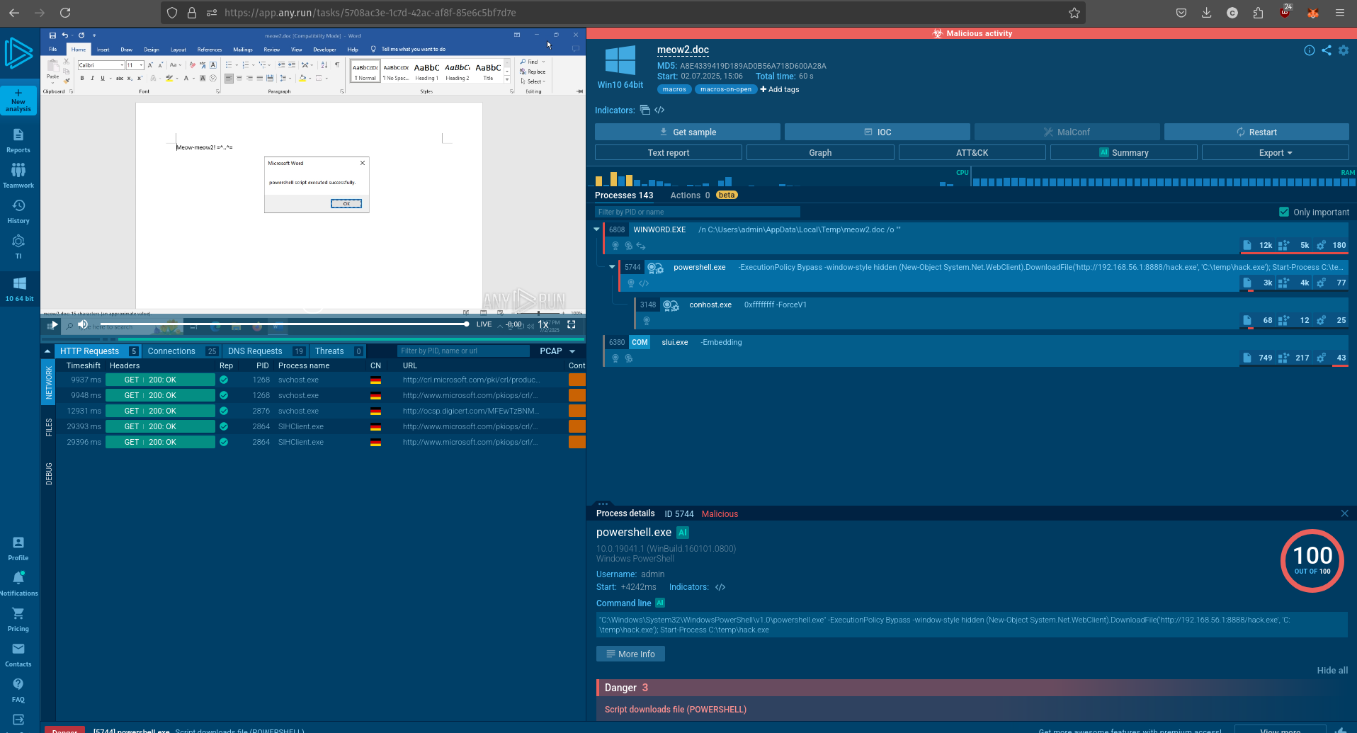Open task settings gear icon

[x=1344, y=50]
